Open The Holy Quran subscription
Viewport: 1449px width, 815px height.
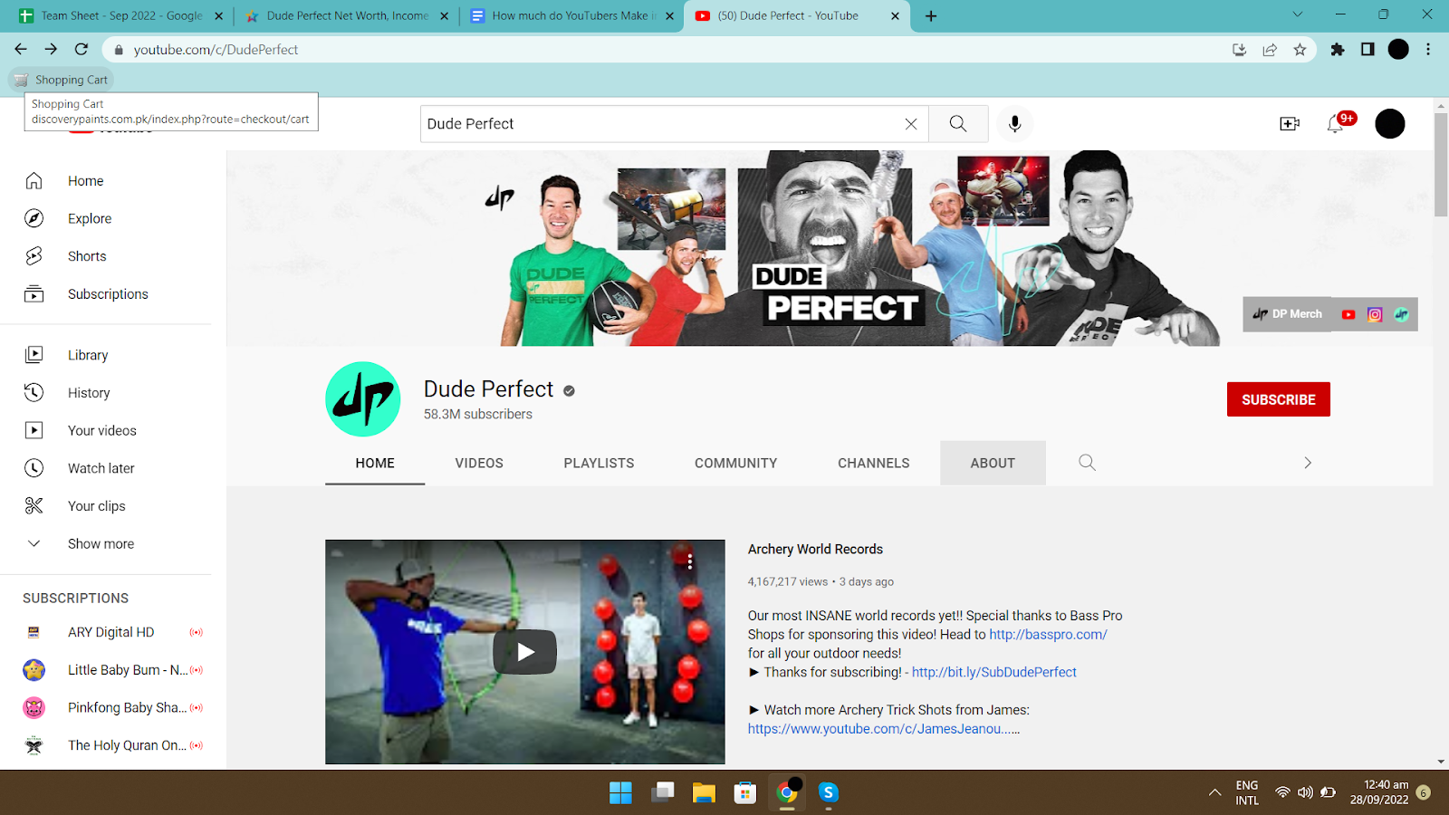click(112, 745)
